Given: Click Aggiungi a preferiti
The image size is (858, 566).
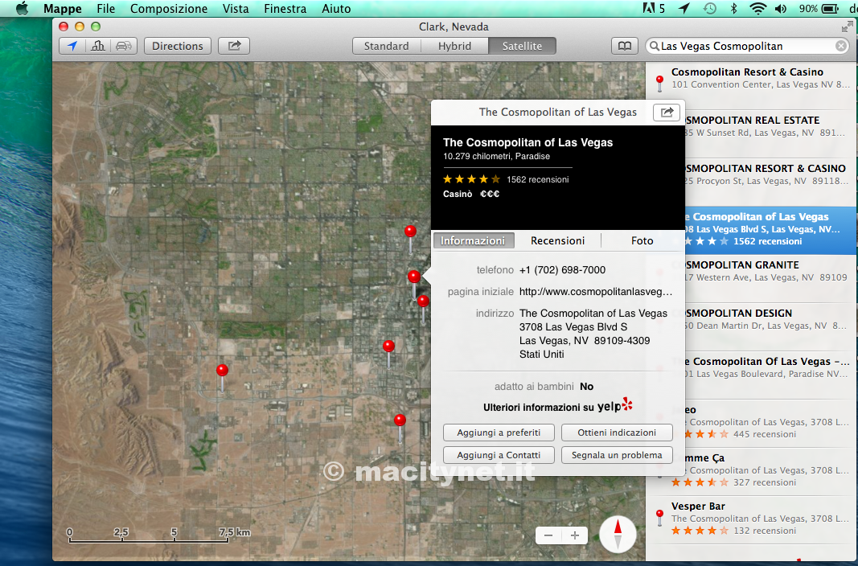Looking at the screenshot, I should tap(499, 433).
